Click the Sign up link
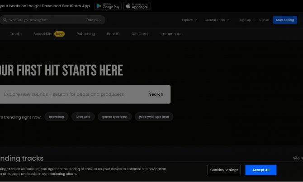This screenshot has width=303, height=182. tap(245, 20)
